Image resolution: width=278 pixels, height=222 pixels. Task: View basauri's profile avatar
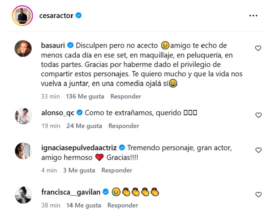tap(23, 48)
